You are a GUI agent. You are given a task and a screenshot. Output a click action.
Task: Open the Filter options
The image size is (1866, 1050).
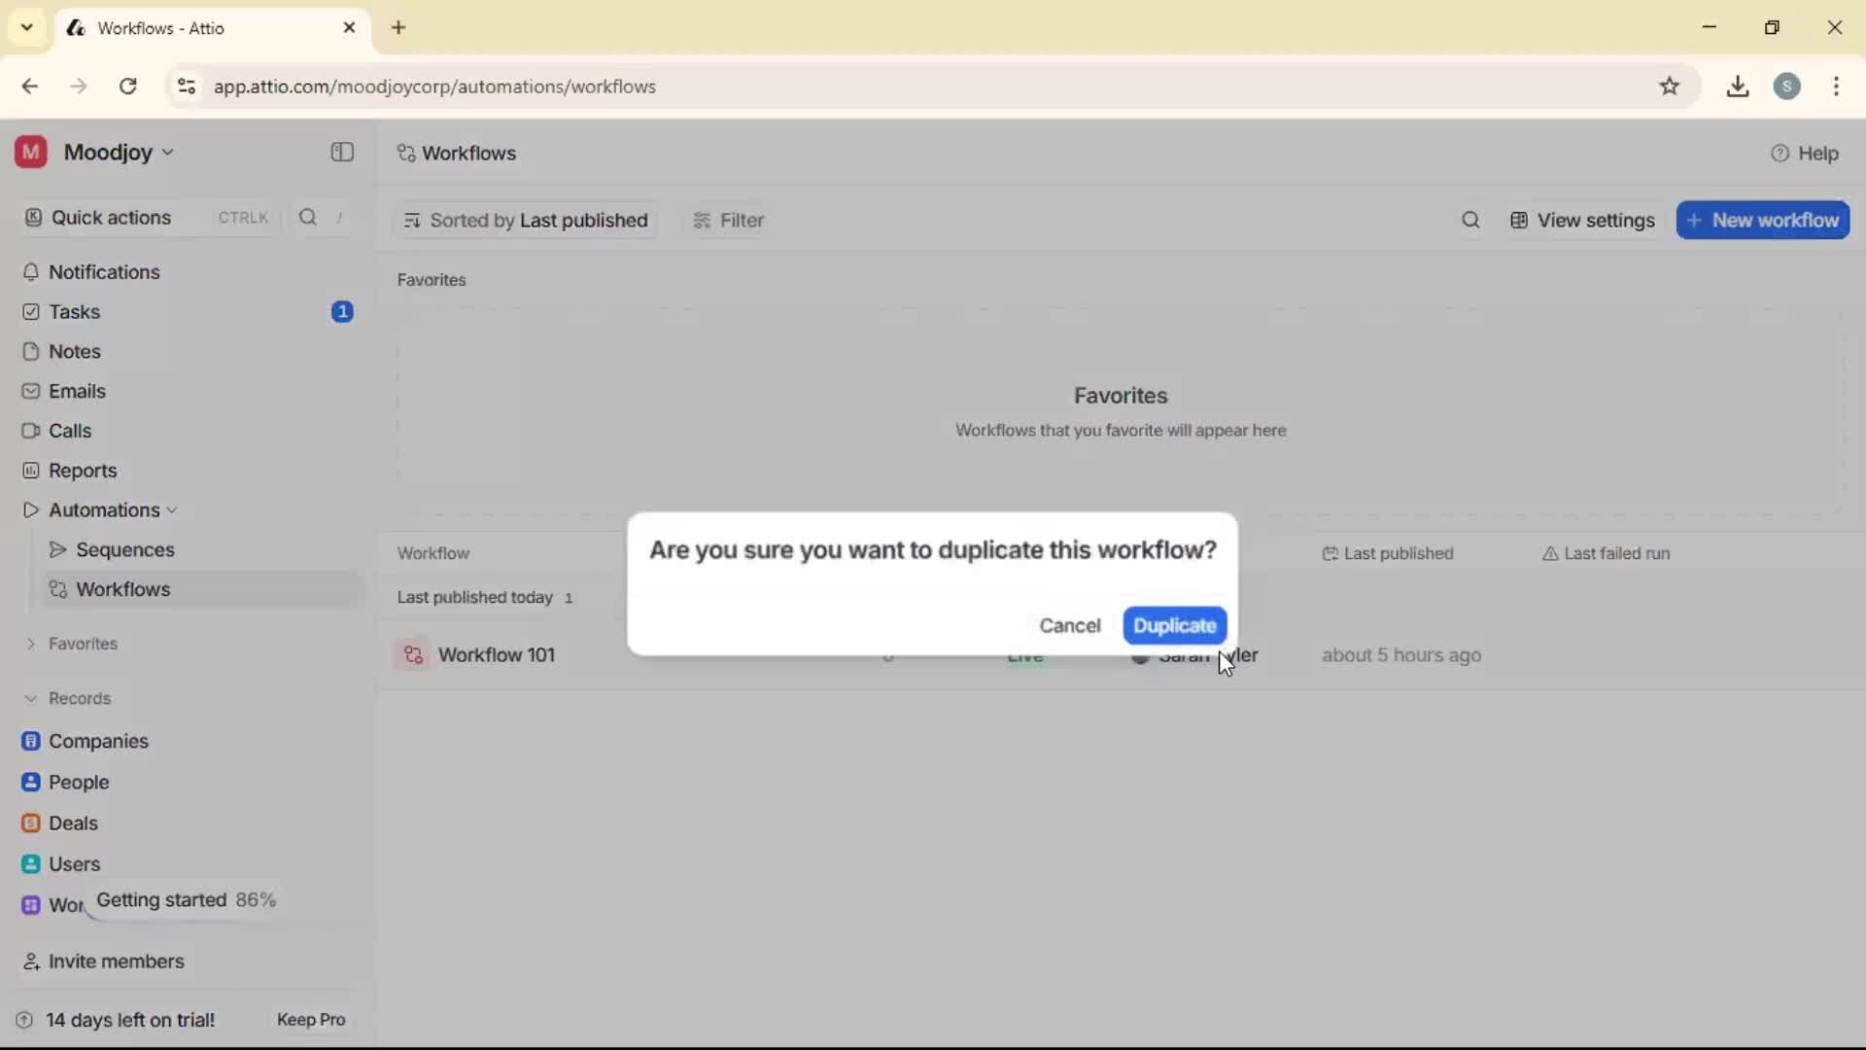coord(728,220)
